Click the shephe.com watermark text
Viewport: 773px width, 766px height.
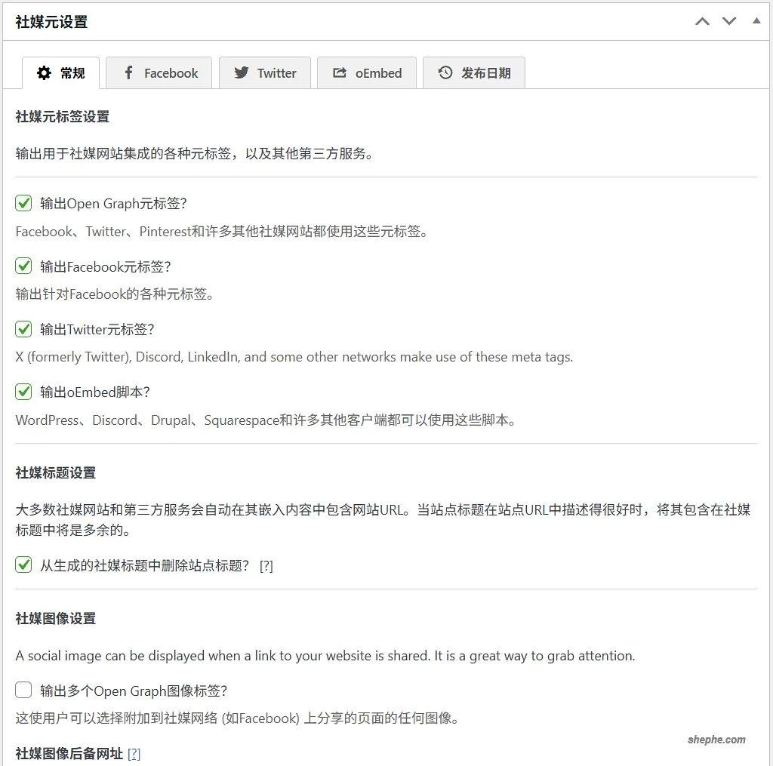[x=718, y=739]
